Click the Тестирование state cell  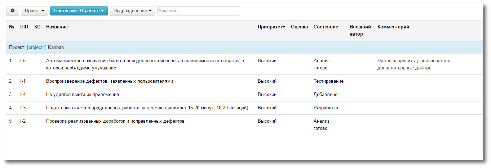click(328, 81)
